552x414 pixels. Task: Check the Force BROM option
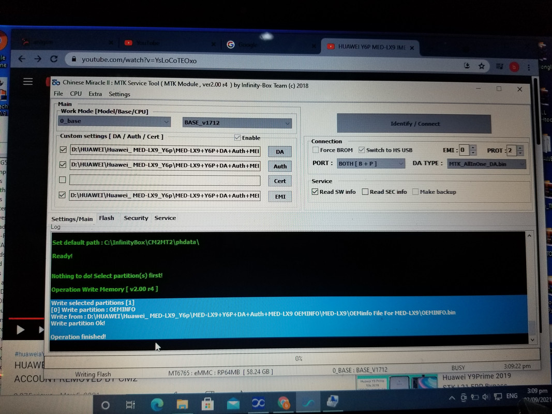[x=316, y=150]
